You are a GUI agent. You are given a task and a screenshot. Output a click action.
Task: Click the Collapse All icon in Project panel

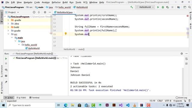coord(39,12)
